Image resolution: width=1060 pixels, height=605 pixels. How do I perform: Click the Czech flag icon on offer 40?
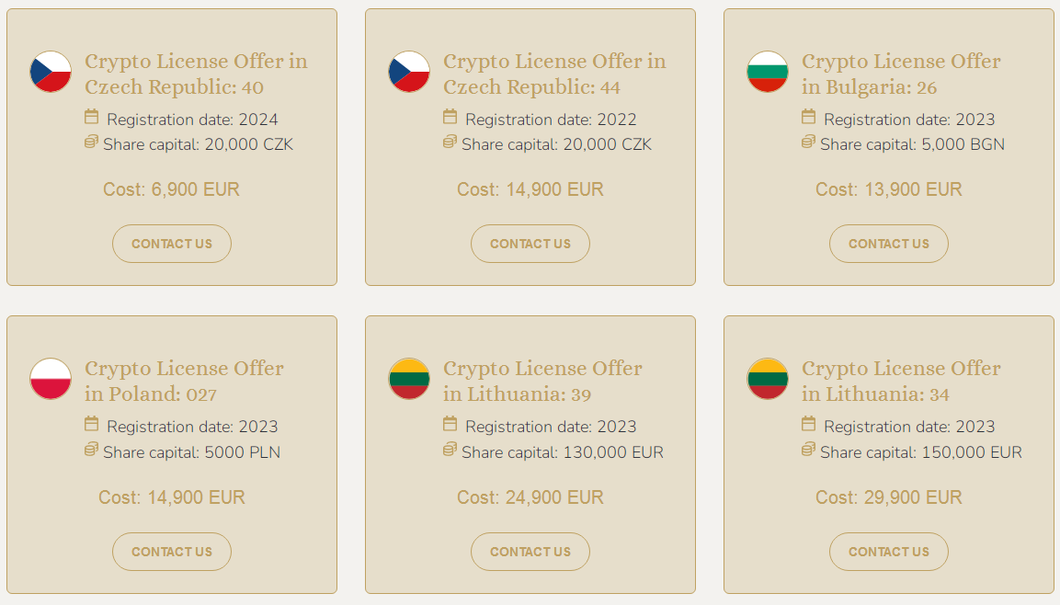point(51,72)
